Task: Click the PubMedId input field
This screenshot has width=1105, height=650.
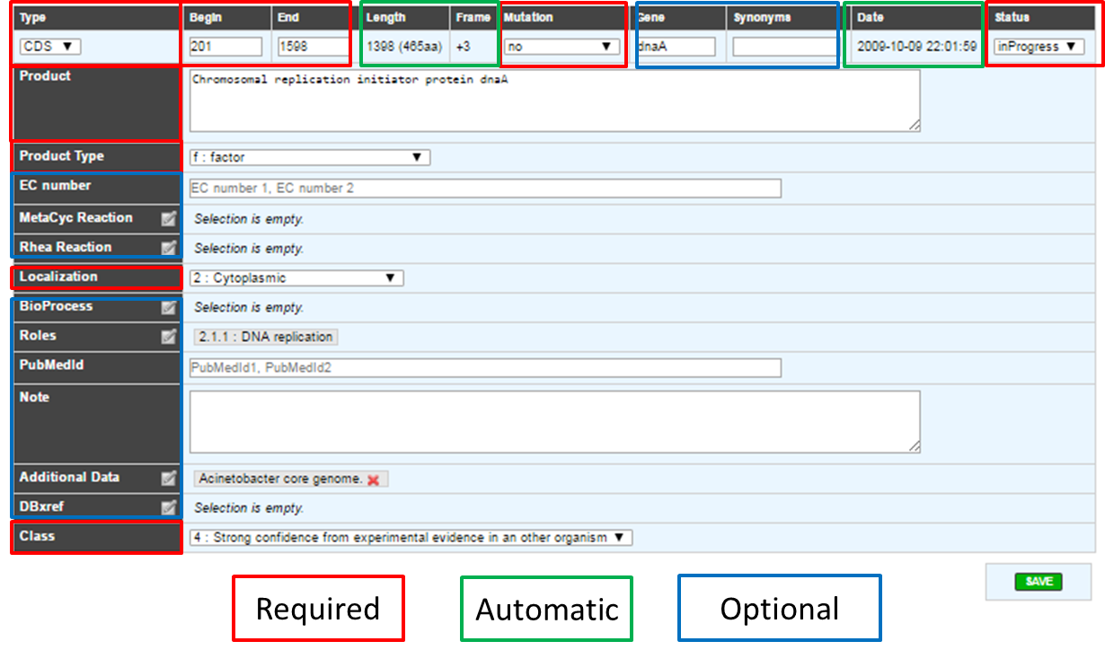Action: click(x=485, y=368)
